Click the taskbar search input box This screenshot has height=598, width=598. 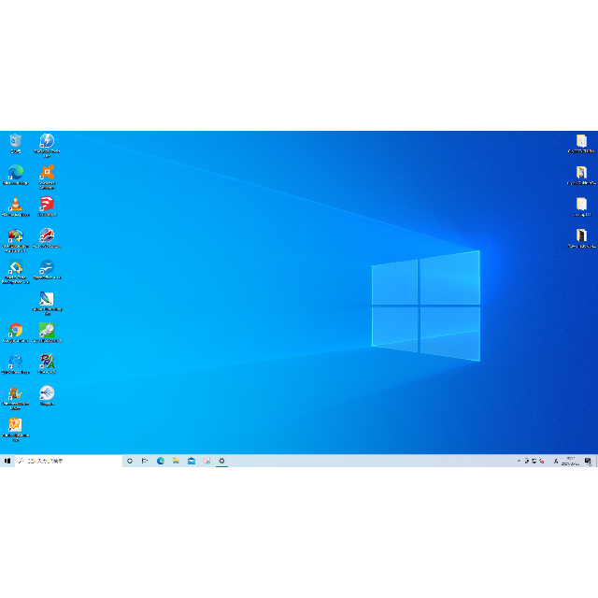68,461
